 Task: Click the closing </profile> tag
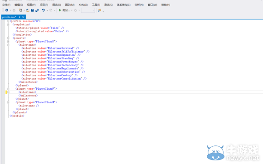pos(17,116)
